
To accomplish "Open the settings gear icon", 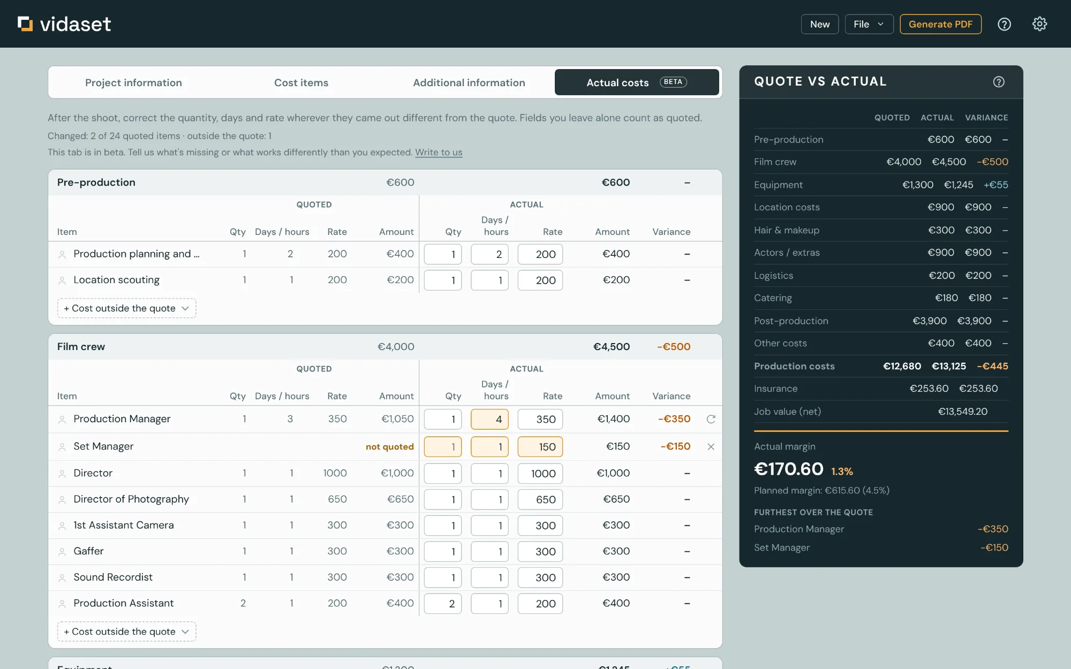I will 1039,24.
